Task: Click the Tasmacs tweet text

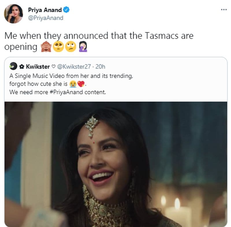Action: (x=99, y=41)
